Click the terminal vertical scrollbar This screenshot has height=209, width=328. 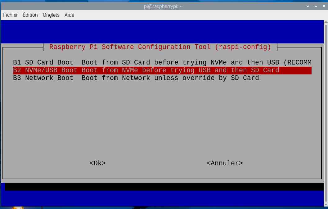coord(326,113)
